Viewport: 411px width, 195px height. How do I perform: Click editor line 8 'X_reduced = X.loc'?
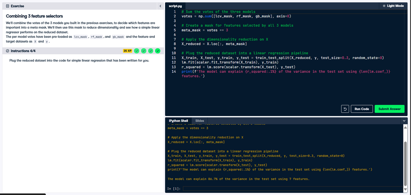coord(214,44)
